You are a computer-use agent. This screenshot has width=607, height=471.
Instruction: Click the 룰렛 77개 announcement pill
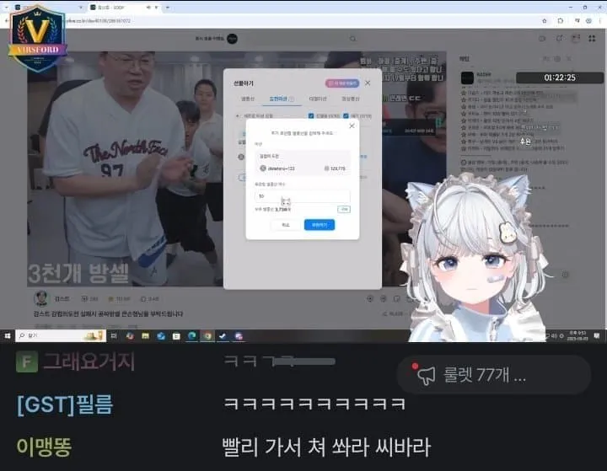[494, 375]
